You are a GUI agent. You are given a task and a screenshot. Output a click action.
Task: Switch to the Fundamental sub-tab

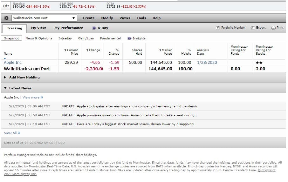pyautogui.click(x=110, y=38)
